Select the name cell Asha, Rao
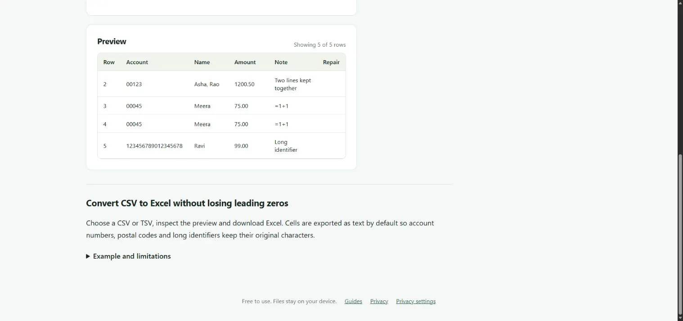Image resolution: width=683 pixels, height=321 pixels. click(207, 84)
